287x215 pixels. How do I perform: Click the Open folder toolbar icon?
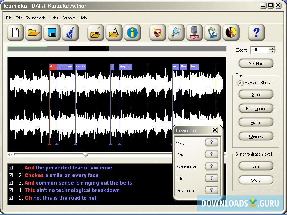pos(33,33)
